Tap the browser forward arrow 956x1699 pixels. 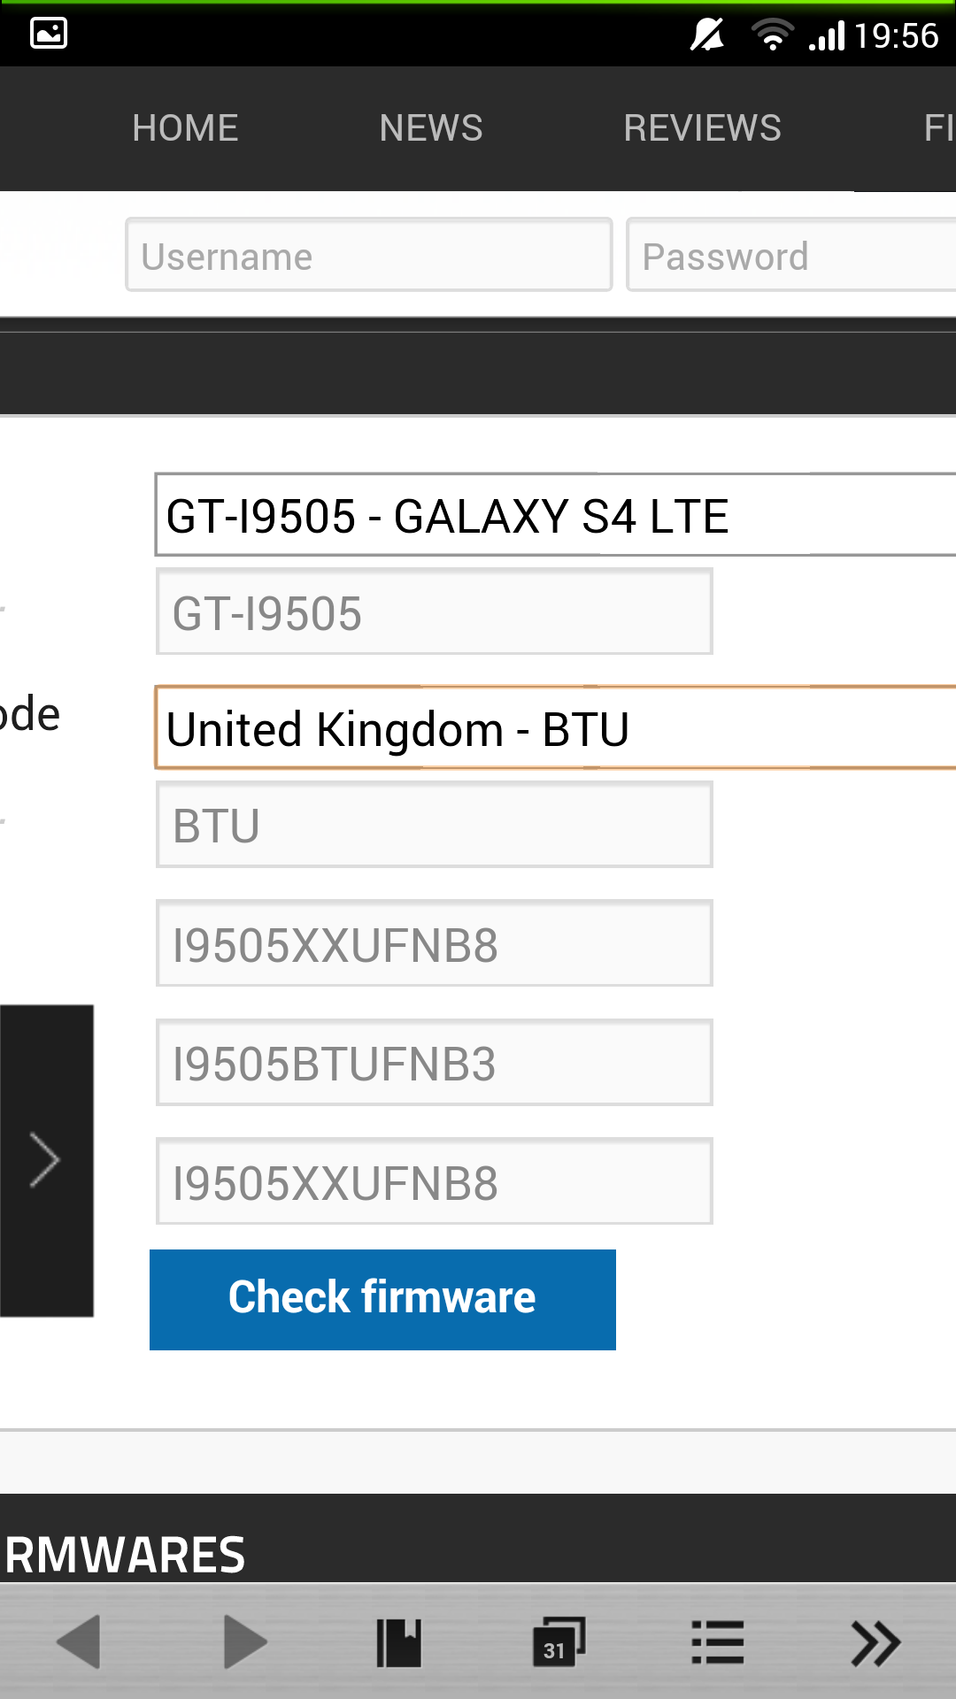245,1642
